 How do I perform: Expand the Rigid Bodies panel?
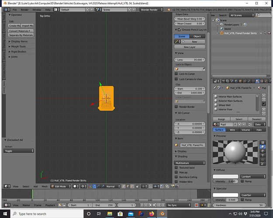[x=18, y=51]
